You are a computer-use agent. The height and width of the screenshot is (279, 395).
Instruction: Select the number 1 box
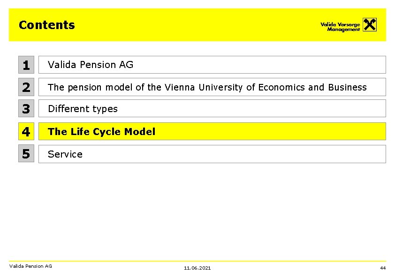tap(26, 65)
